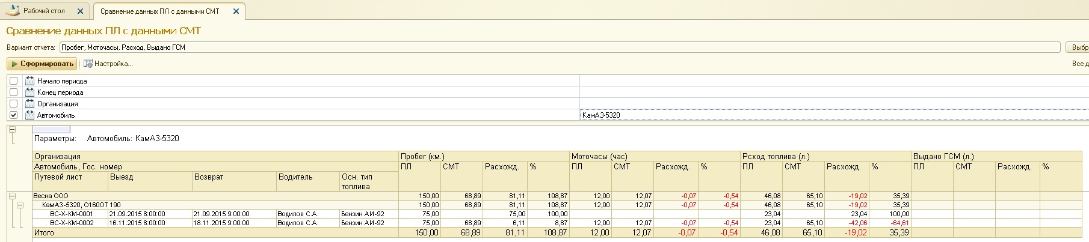The image size is (1089, 242).
Task: Select the Сравнение данных ПЛ tab
Action: click(159, 11)
